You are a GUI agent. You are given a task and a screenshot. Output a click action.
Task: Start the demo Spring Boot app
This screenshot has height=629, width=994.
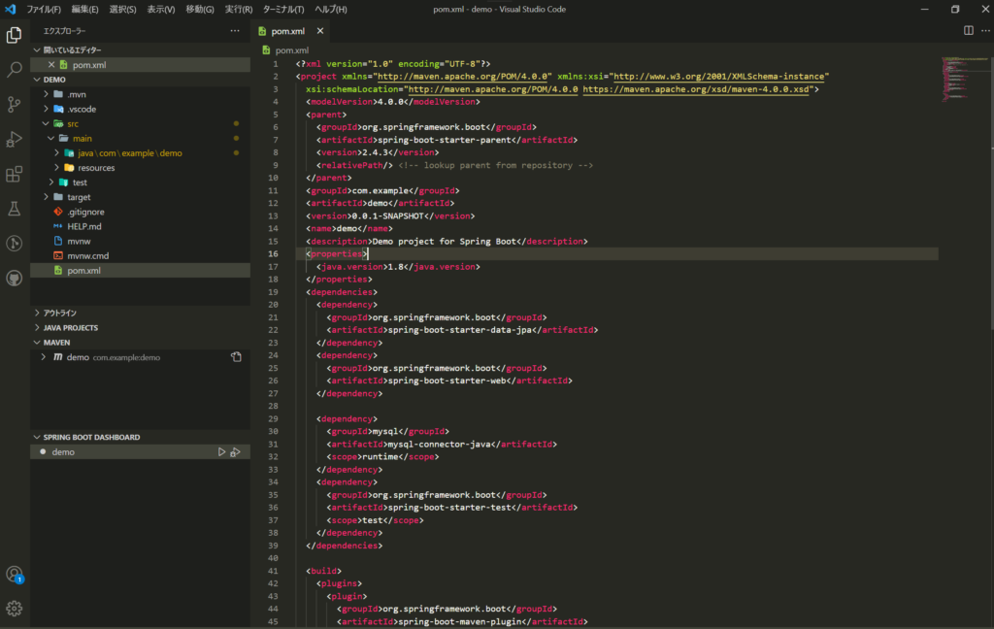(x=221, y=452)
